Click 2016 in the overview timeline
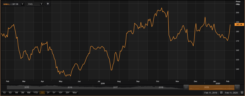 tap(70, 87)
